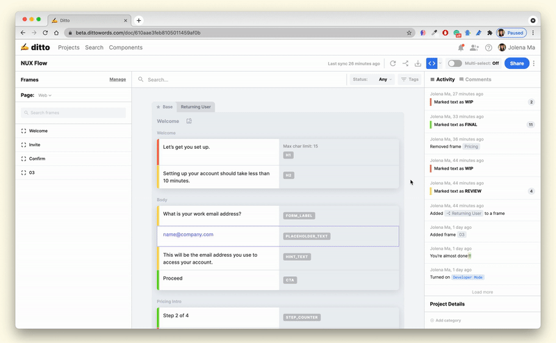556x343 pixels.
Task: Select the Base variant tab
Action: click(x=165, y=107)
